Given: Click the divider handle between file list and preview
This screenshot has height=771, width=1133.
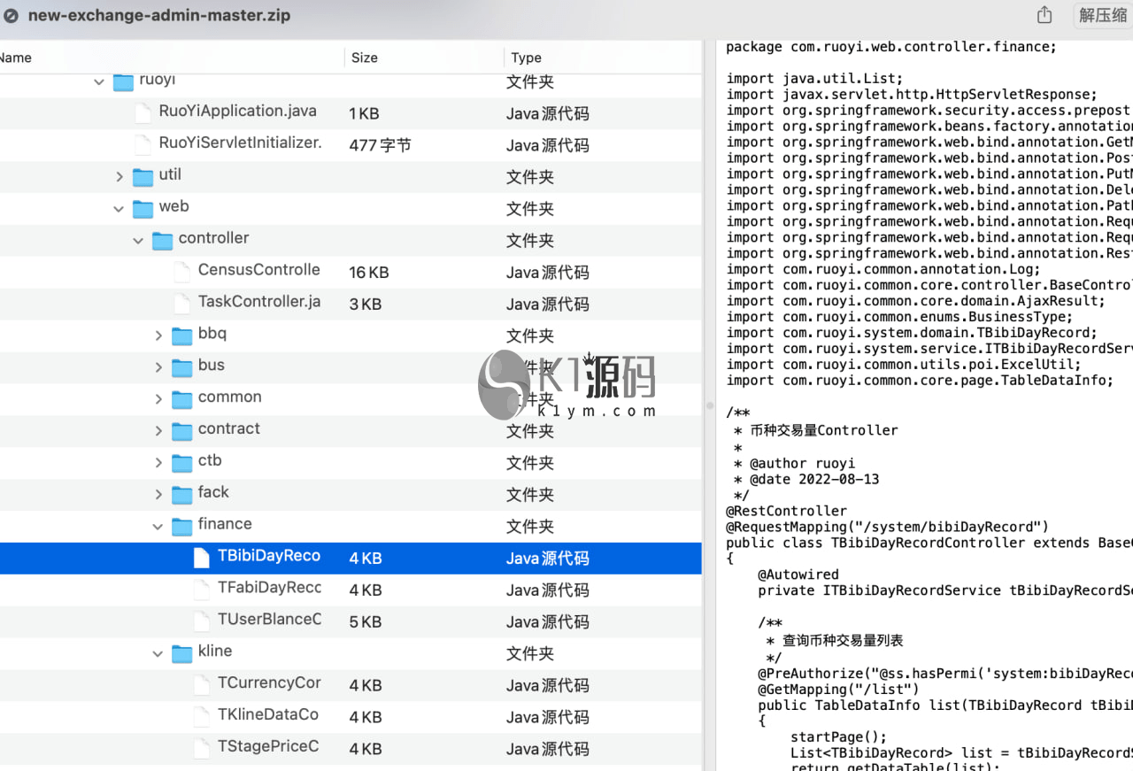Looking at the screenshot, I should (709, 405).
